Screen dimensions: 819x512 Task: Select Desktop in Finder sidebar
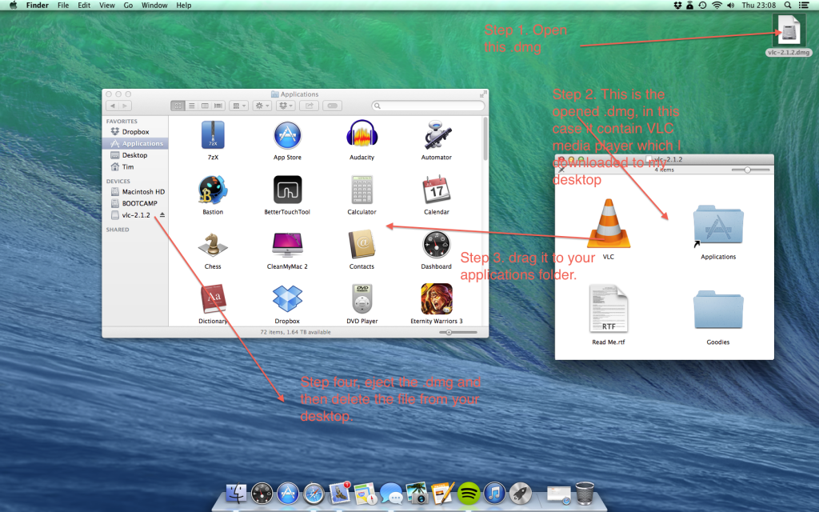(x=135, y=155)
